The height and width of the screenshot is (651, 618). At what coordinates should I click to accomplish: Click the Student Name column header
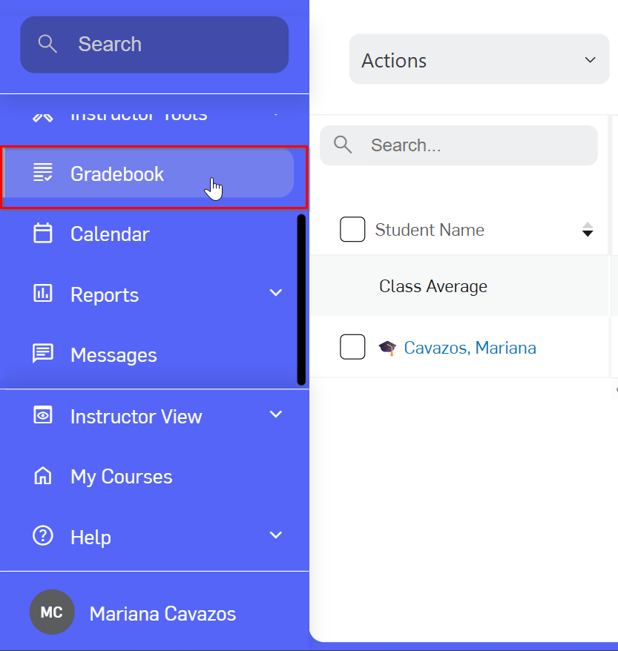[x=430, y=230]
